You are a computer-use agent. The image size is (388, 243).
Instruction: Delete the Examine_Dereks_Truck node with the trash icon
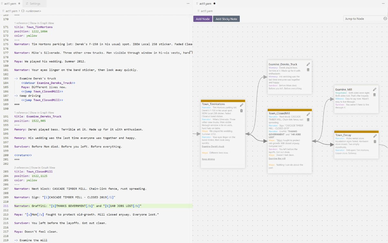click(308, 70)
